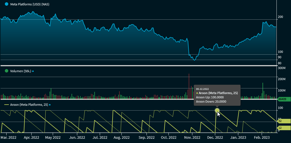
Task: Click the highlighted Aroon data point marker
Action: 217,110
